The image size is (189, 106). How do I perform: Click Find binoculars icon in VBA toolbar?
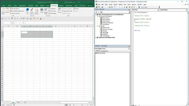point(112,7)
